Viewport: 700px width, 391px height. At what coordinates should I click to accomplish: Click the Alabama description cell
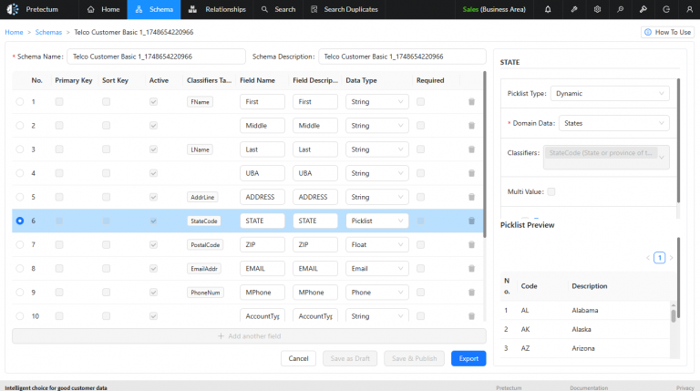point(585,310)
